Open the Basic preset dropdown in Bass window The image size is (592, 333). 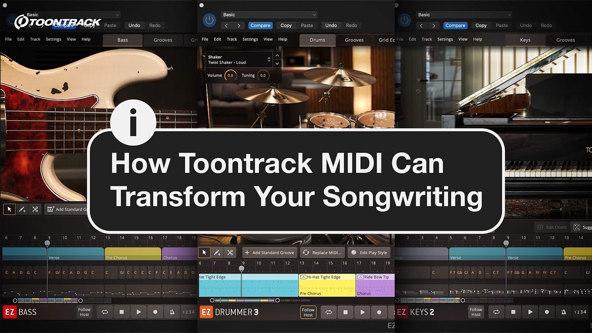click(x=72, y=15)
